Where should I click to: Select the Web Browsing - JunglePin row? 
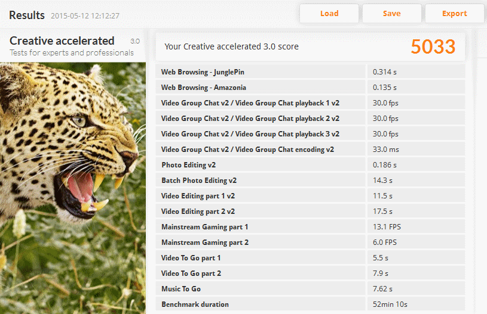click(x=310, y=72)
